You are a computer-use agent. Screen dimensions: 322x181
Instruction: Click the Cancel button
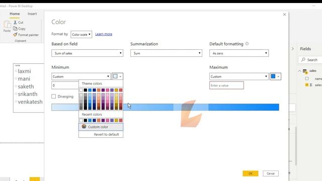271,173
